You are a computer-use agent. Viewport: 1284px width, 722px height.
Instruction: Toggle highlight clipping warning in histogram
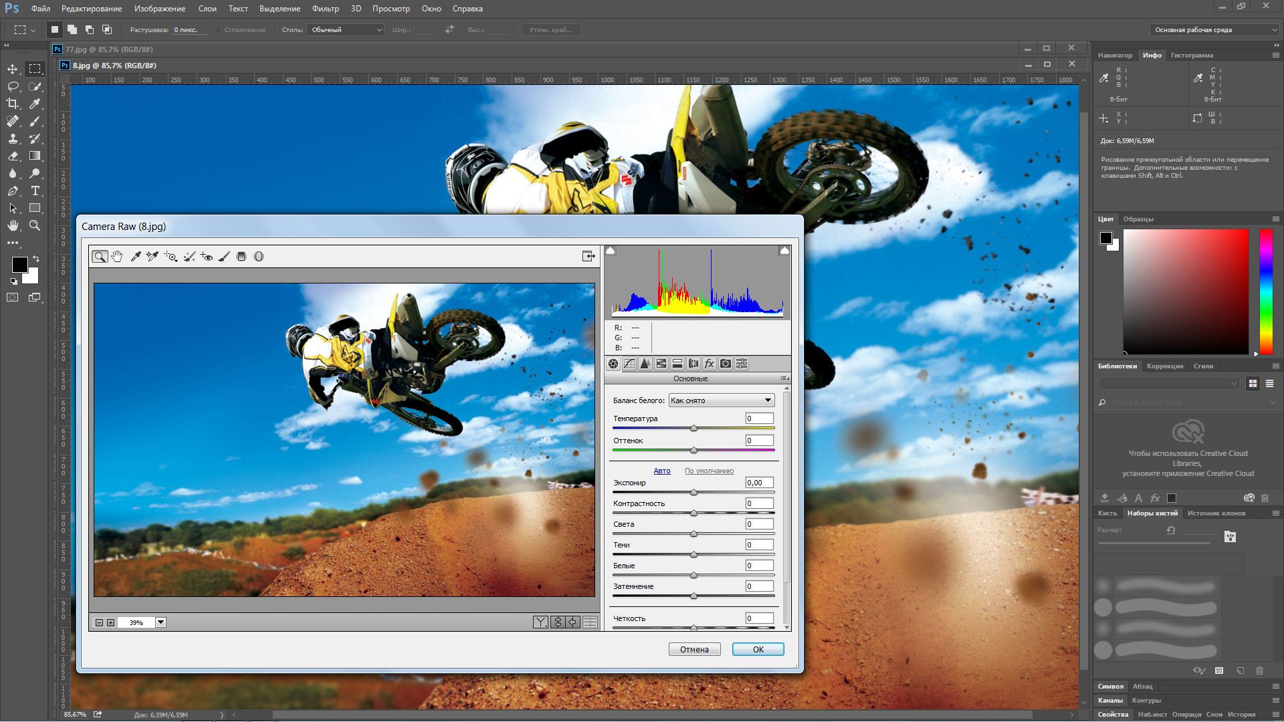tap(784, 251)
